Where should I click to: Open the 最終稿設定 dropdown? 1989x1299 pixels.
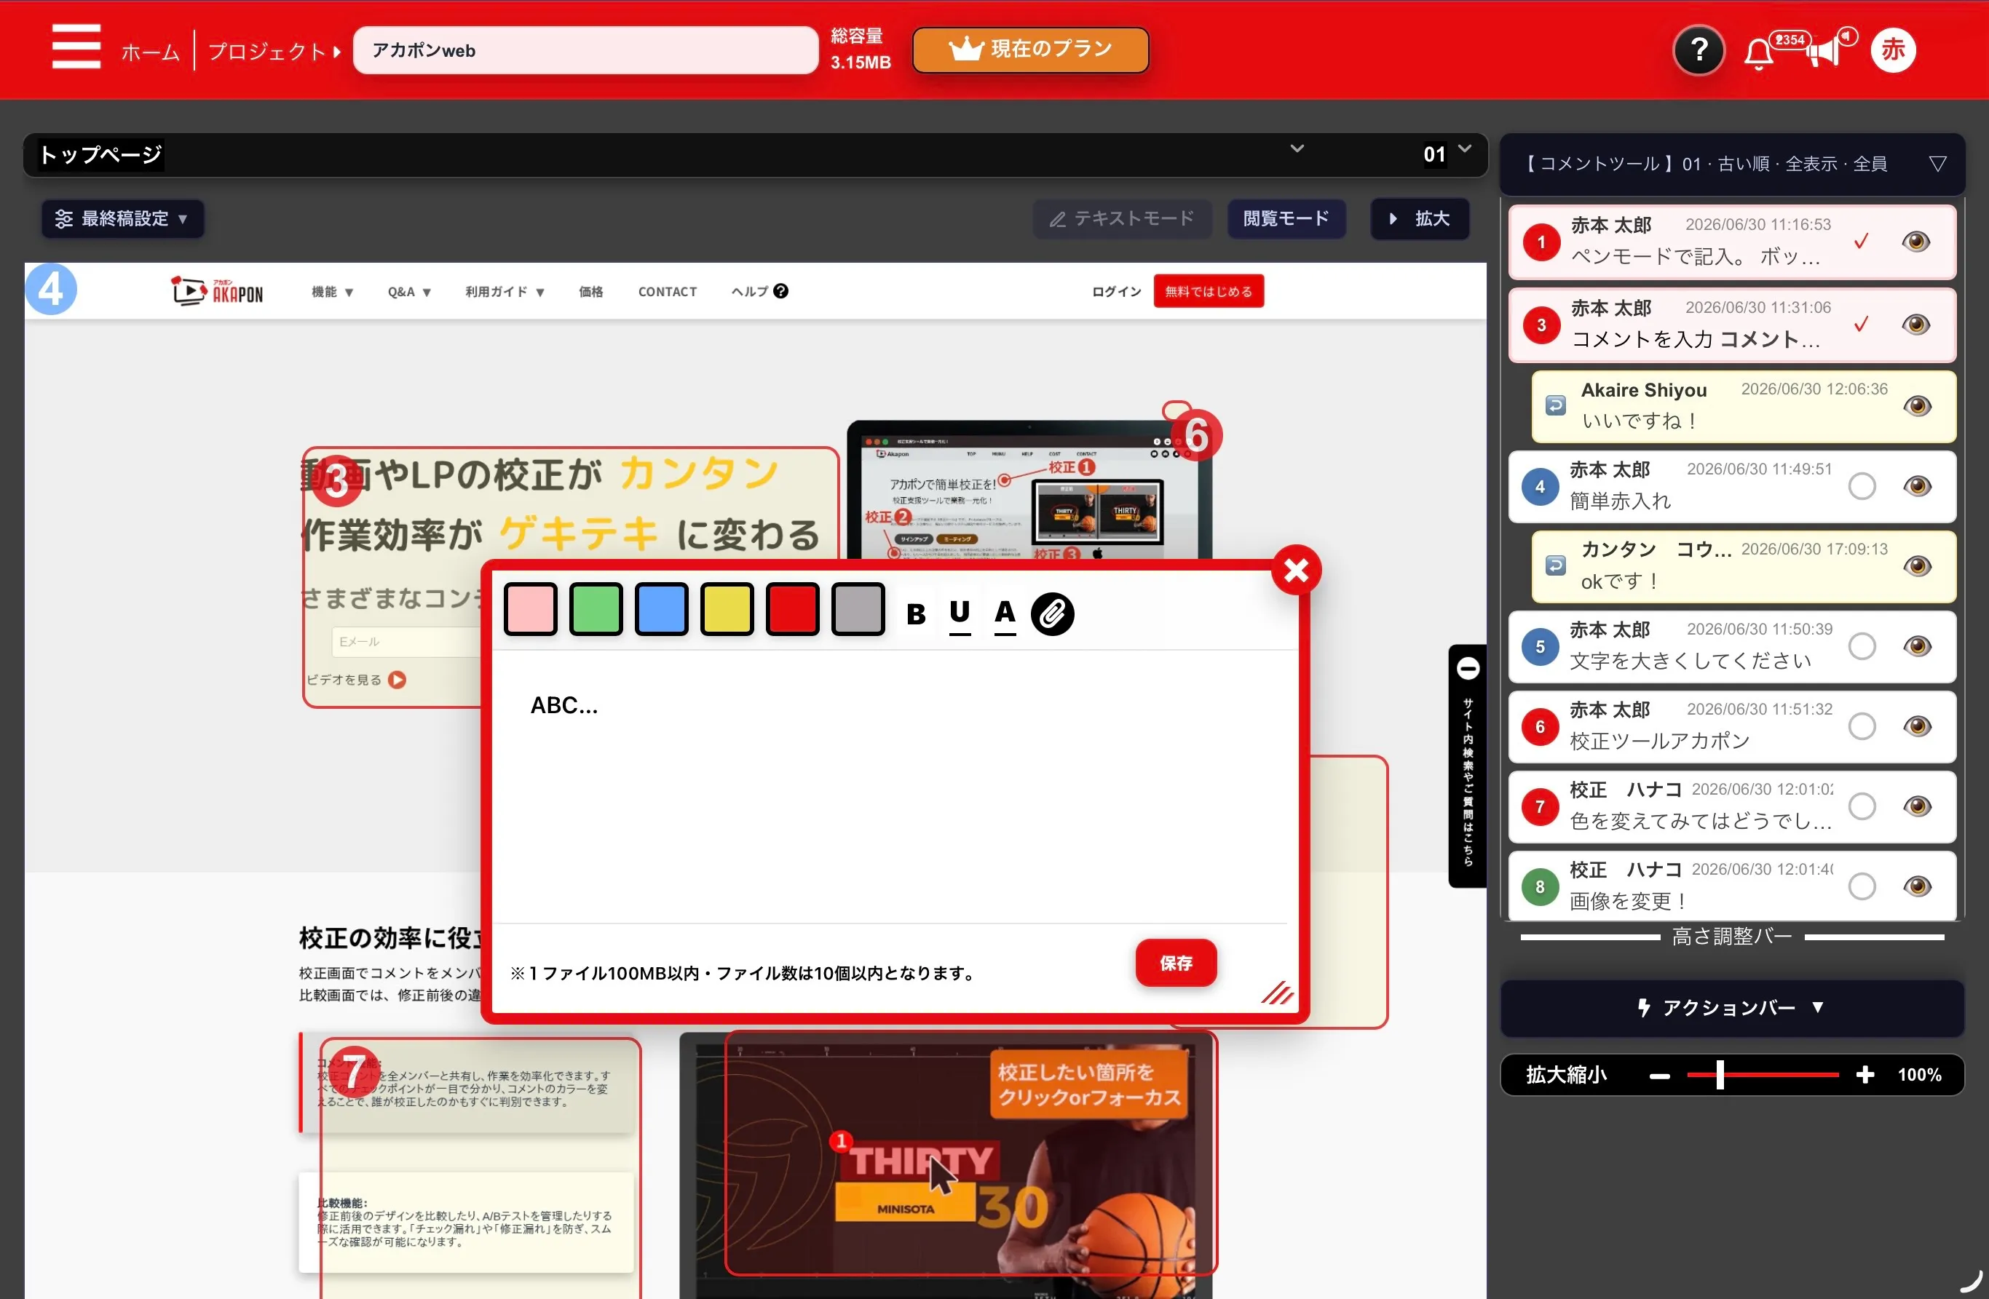(122, 219)
